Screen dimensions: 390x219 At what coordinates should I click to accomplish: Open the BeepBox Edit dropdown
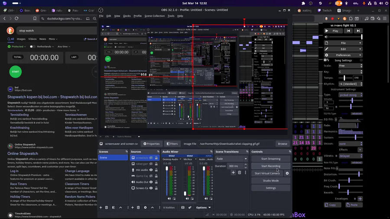[343, 49]
